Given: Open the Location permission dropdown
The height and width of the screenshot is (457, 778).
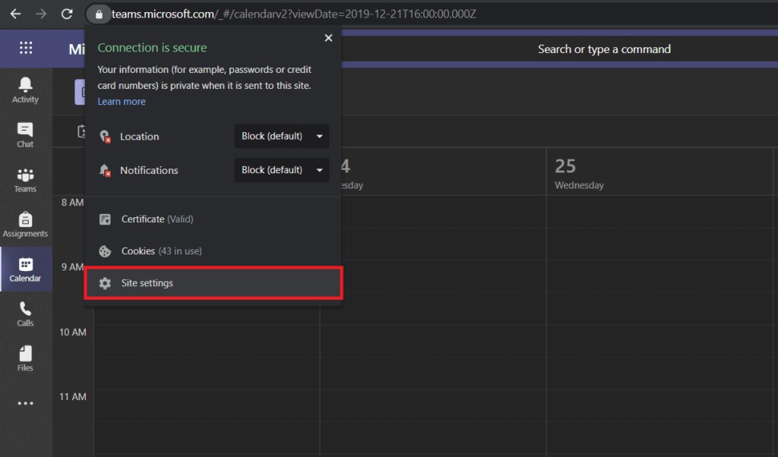Looking at the screenshot, I should (281, 136).
